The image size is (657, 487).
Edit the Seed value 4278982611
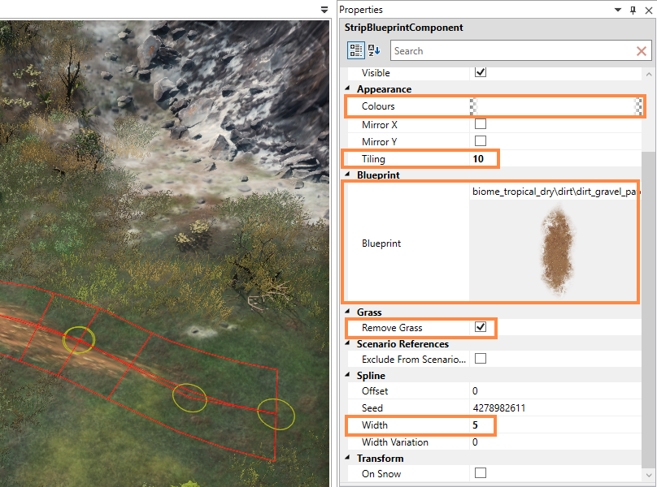[555, 408]
